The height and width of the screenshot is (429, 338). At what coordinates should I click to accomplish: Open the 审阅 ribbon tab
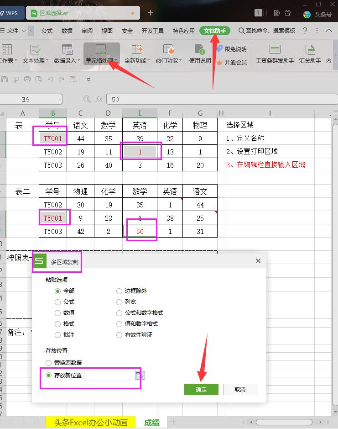click(87, 31)
